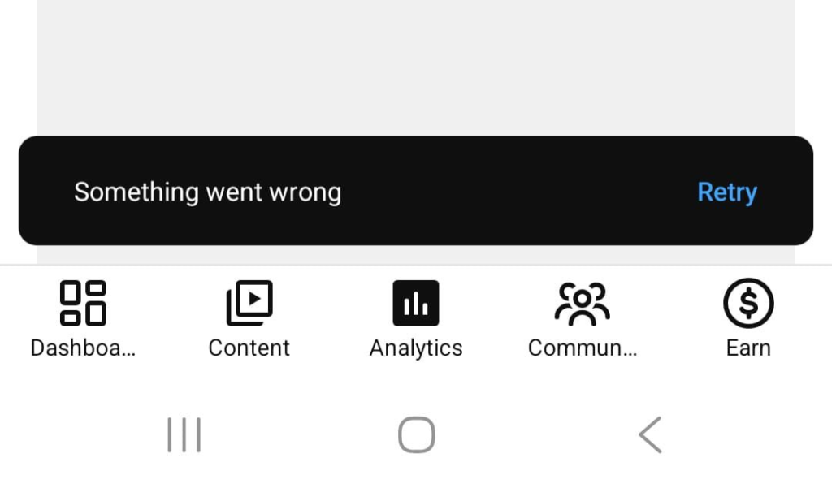Switch to the Content tab label
832x488 pixels.
coord(249,348)
